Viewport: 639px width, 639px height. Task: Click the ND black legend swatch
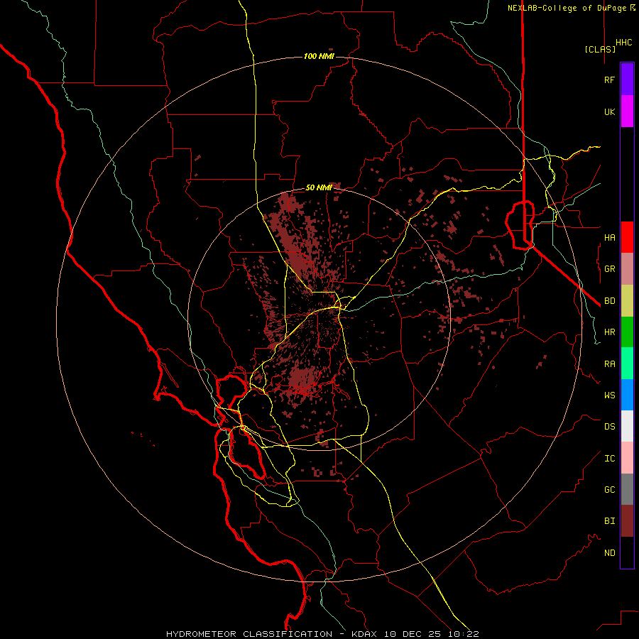(627, 552)
